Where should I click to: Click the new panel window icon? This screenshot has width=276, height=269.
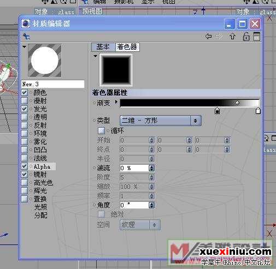pos(257,37)
